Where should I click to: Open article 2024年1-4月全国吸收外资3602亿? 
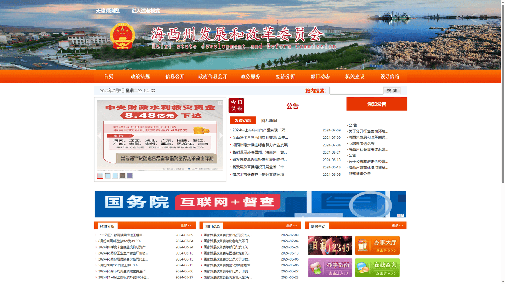click(x=123, y=277)
